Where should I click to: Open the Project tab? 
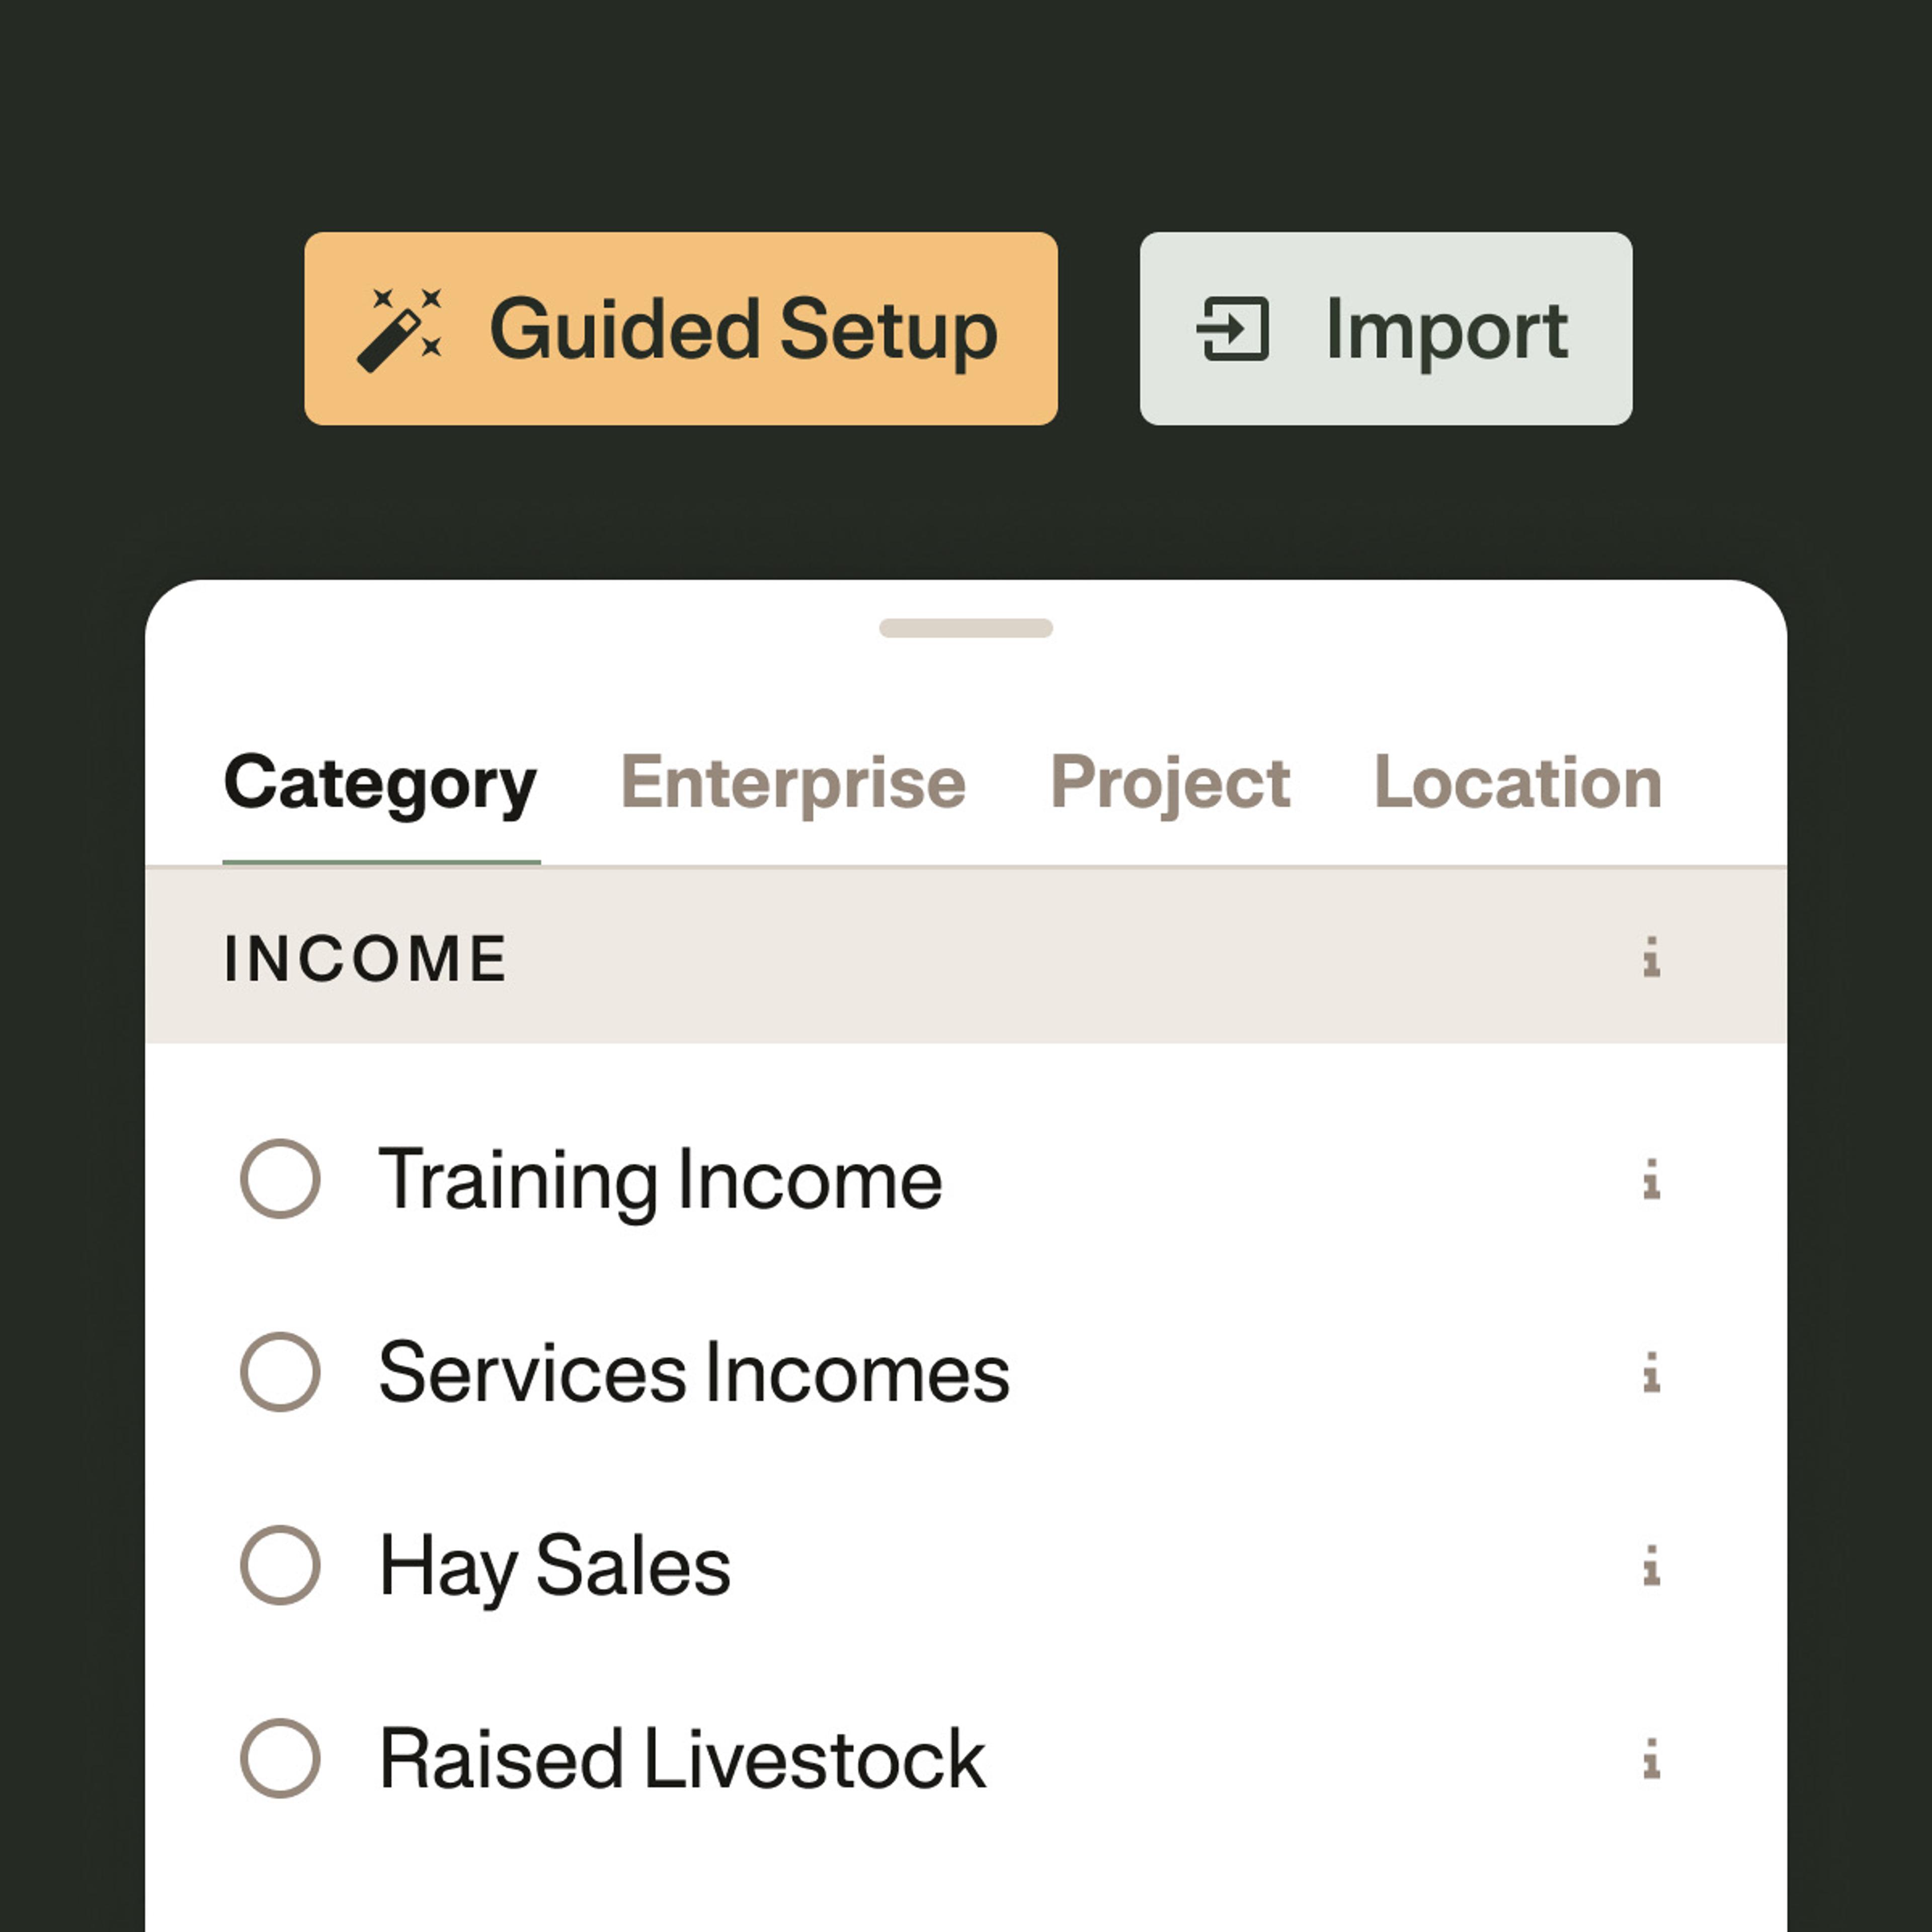coord(1170,782)
